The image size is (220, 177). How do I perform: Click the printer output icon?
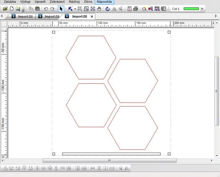pos(136,9)
